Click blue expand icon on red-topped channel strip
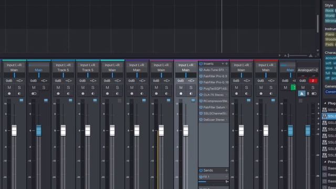Screen dimensions: 336x189 273,100
